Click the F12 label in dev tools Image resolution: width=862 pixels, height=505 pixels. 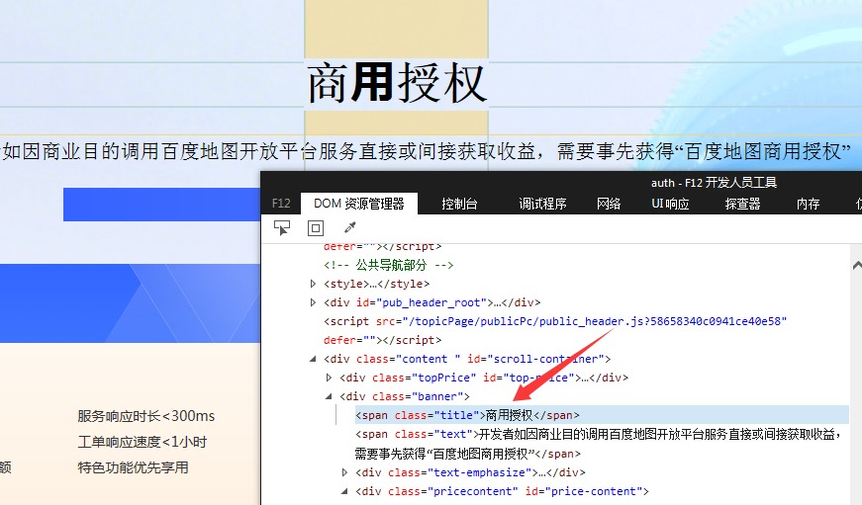click(281, 204)
